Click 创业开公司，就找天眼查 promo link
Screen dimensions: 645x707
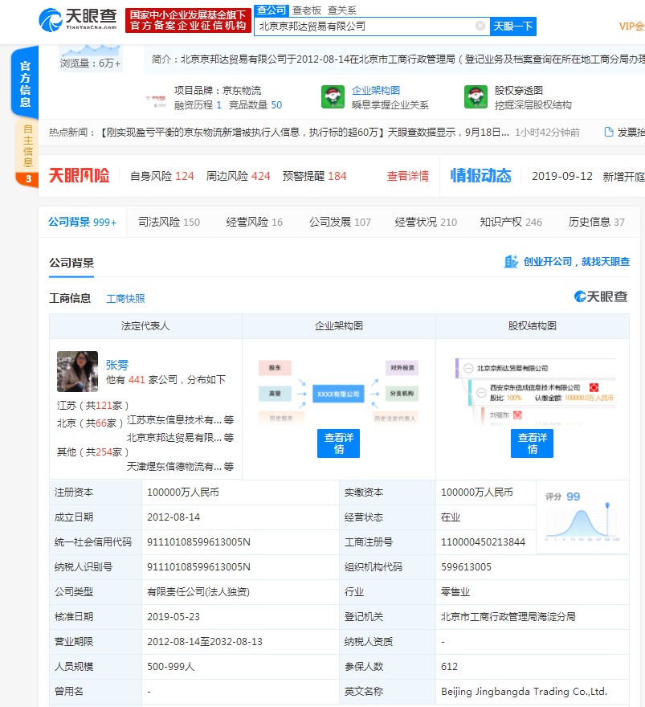point(577,262)
